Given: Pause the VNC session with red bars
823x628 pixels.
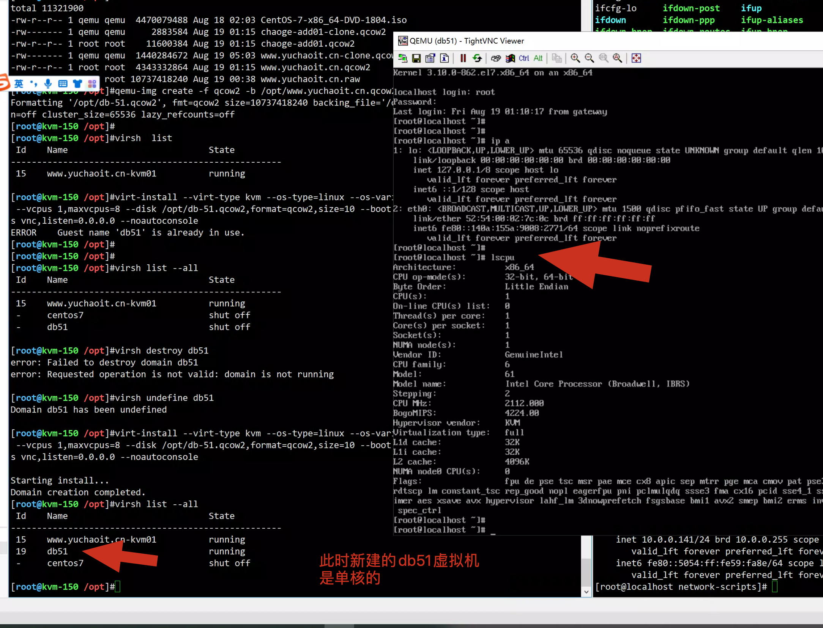Looking at the screenshot, I should [463, 58].
